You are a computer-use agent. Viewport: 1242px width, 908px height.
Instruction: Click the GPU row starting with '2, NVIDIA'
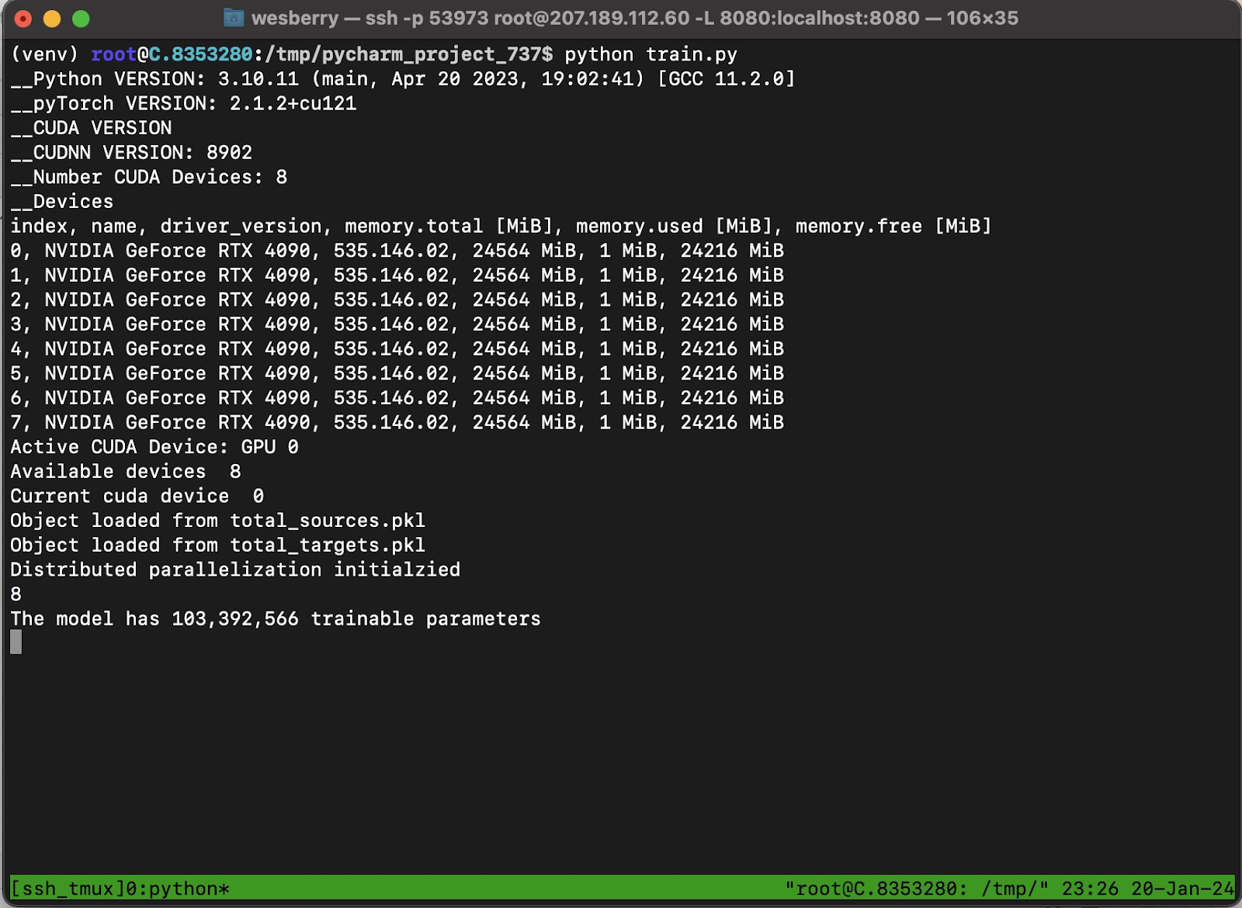pos(397,300)
